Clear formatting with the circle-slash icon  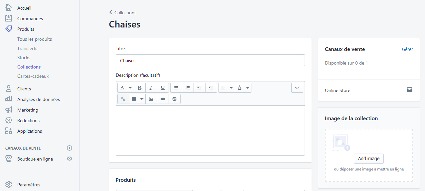[174, 99]
